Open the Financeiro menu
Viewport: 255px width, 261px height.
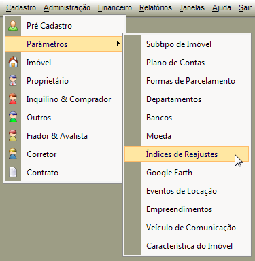115,8
